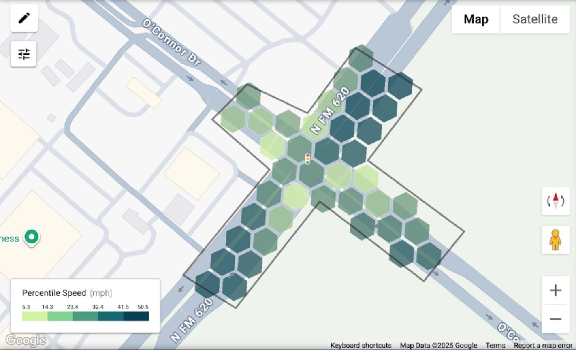The width and height of the screenshot is (576, 350).
Task: Switch to Map view
Action: click(476, 19)
